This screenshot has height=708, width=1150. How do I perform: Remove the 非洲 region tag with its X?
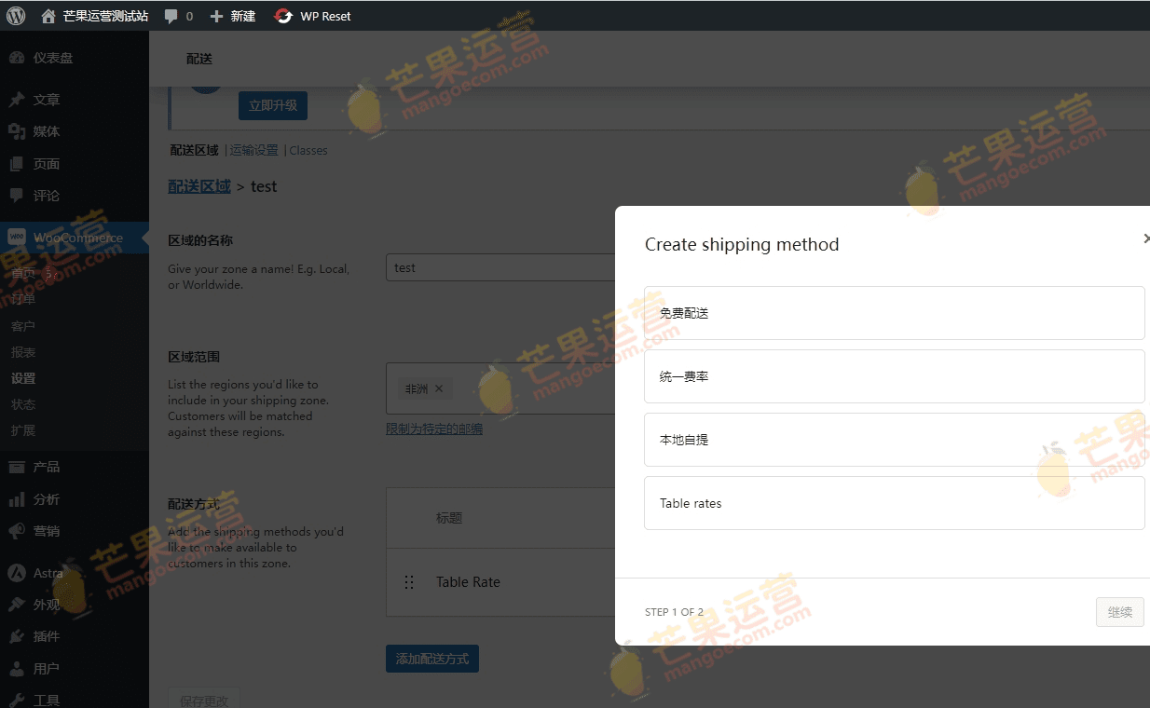(439, 388)
